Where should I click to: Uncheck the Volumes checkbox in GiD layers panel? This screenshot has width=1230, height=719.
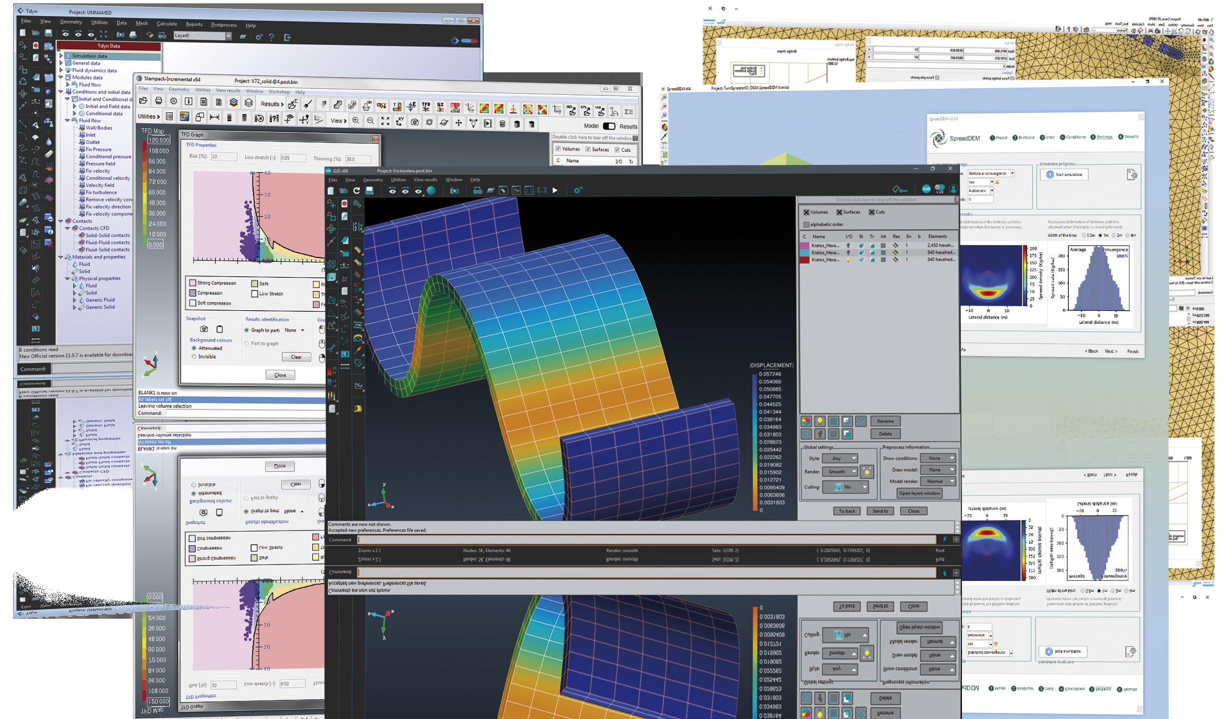click(806, 212)
